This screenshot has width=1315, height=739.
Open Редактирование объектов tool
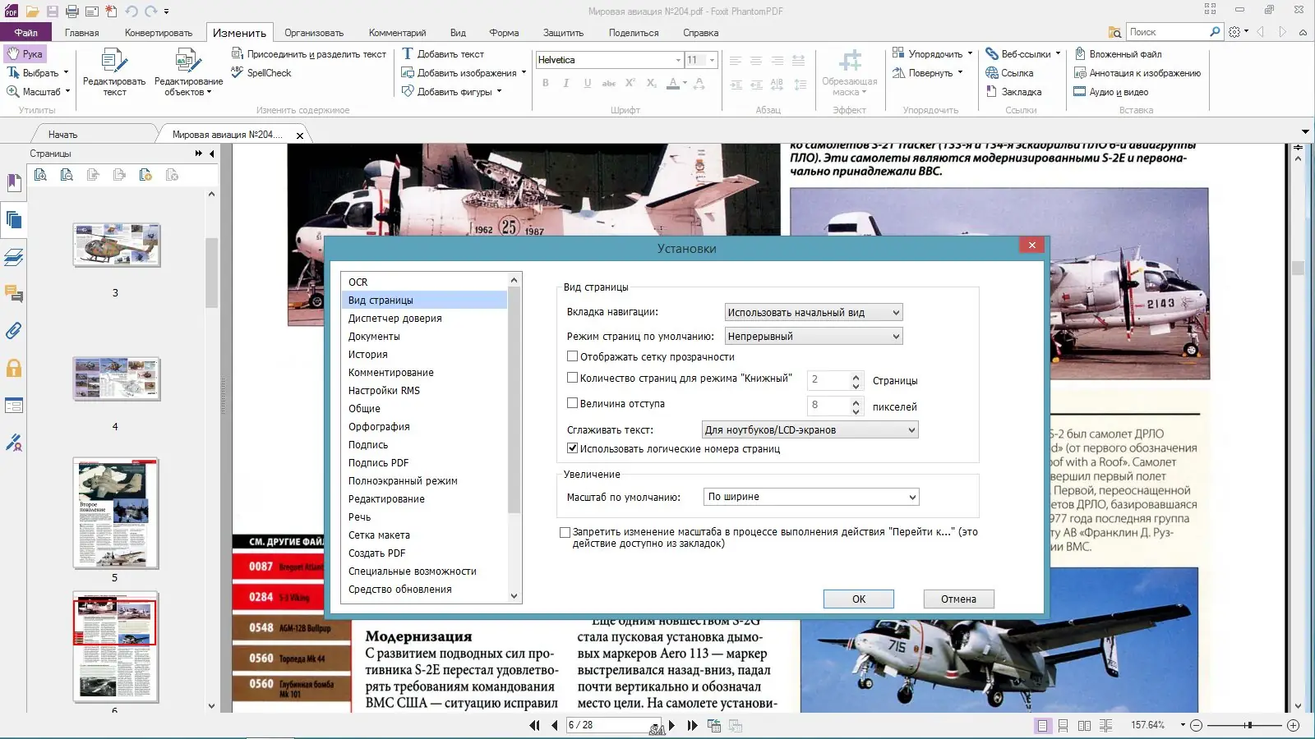[188, 72]
